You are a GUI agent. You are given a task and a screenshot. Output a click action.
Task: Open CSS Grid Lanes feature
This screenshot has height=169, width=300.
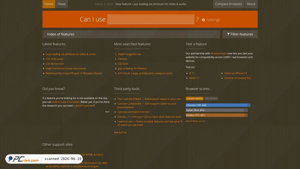point(55,59)
